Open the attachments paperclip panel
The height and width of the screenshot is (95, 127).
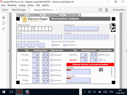4,29
